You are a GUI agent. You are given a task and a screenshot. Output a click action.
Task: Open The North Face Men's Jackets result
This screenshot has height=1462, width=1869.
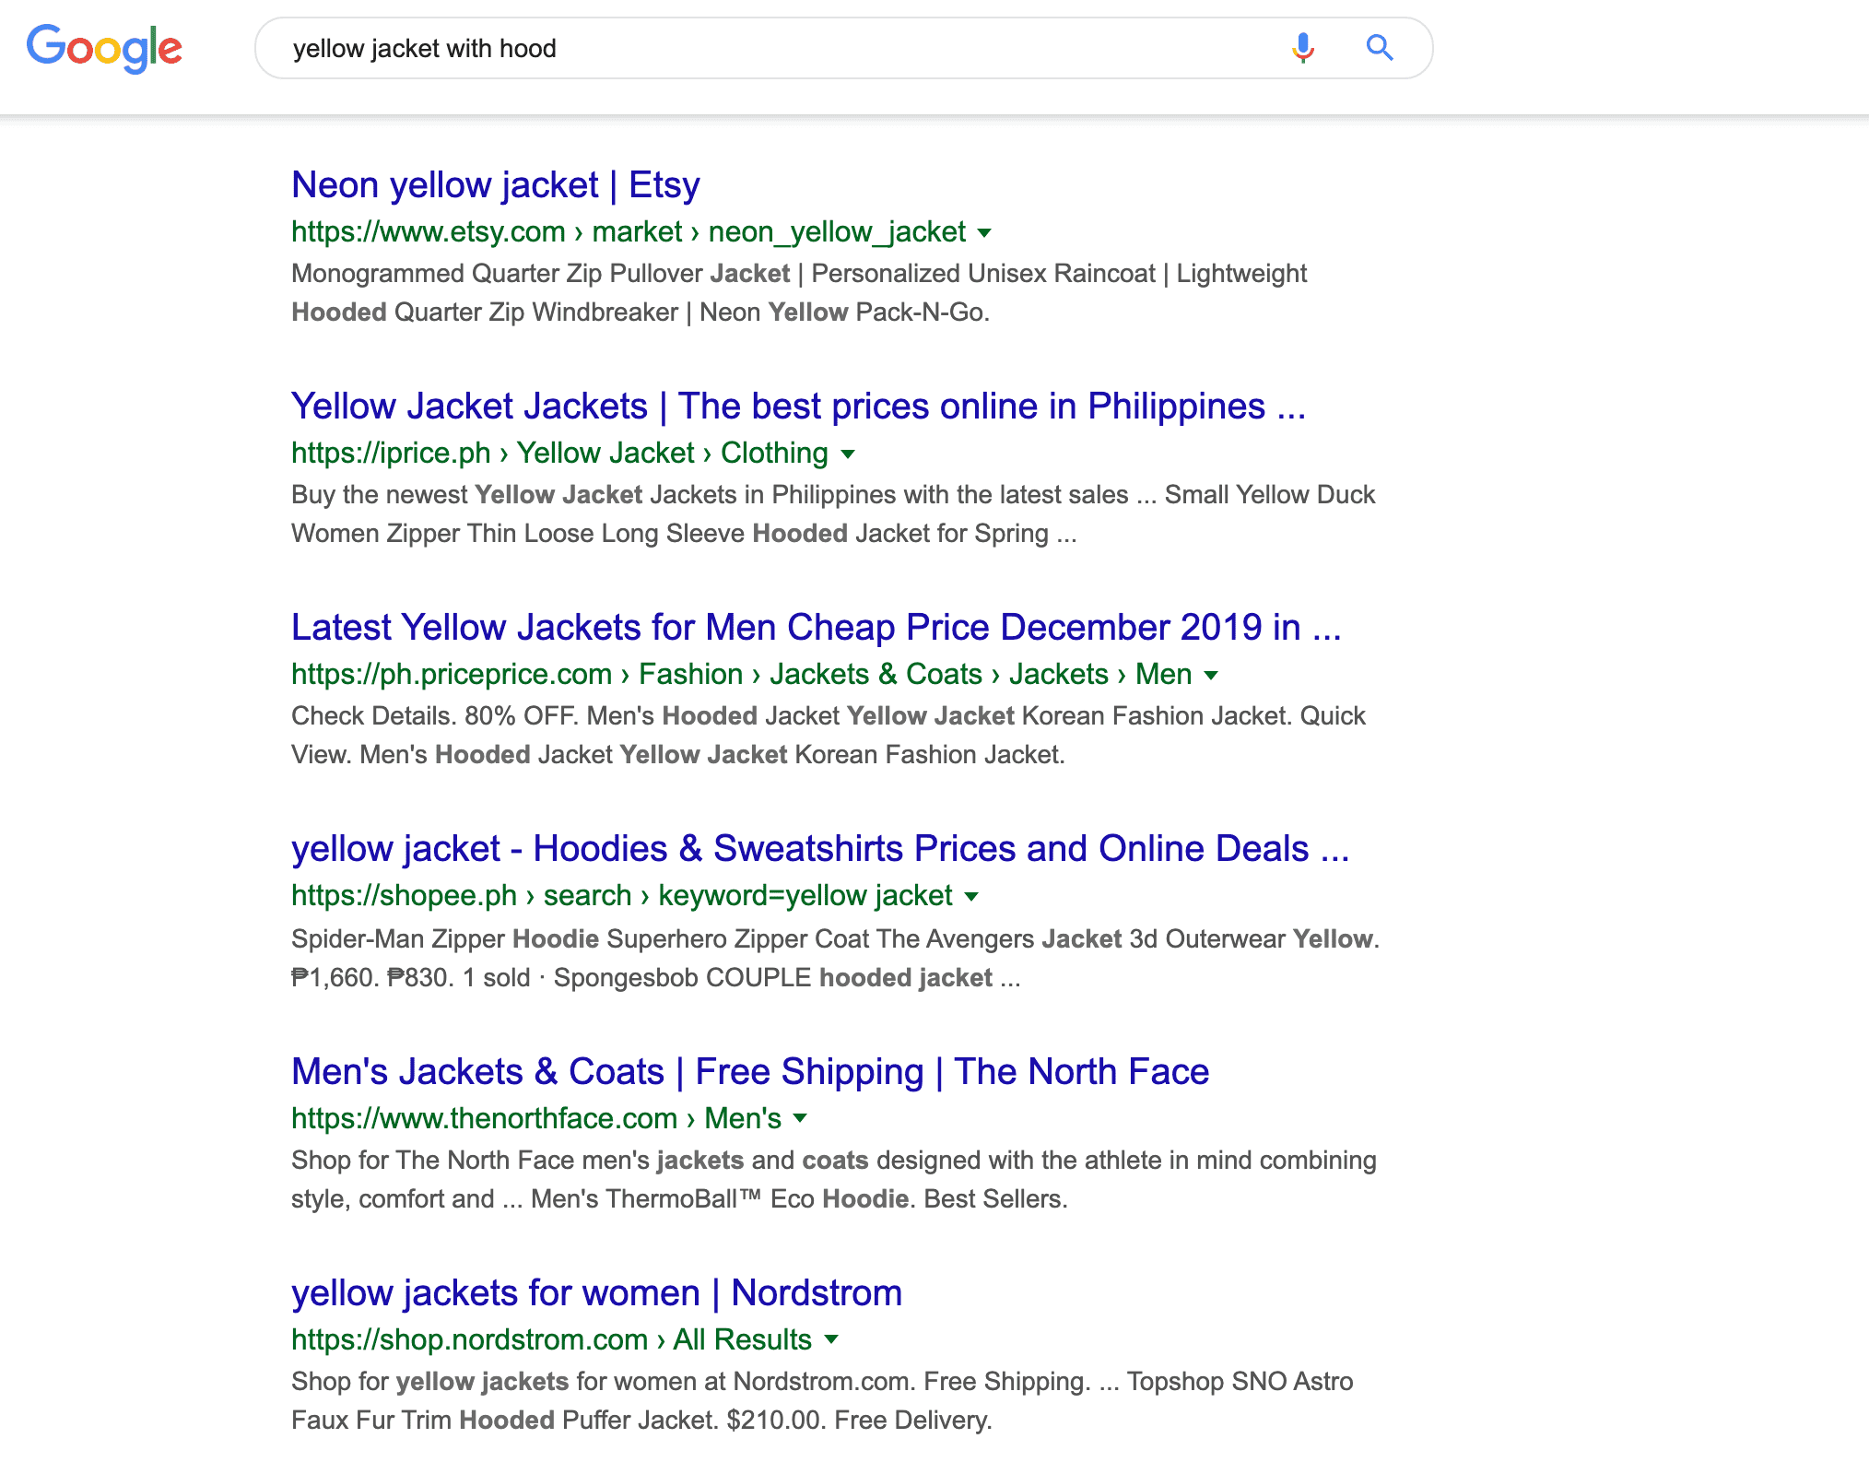click(x=750, y=1072)
